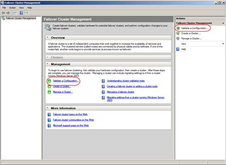Click the blue Help toolbar icon
Viewport: 226px width, 165px height.
click(21, 13)
